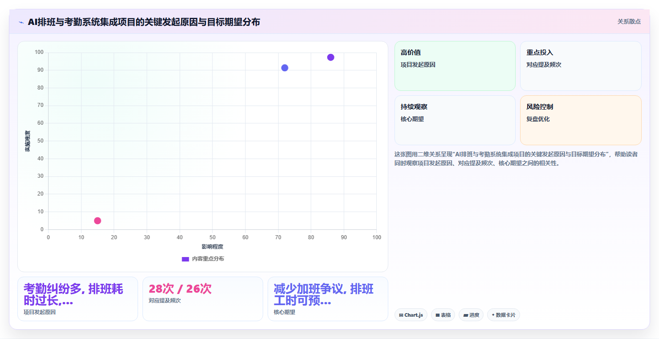Click the lightning icon beside the title
This screenshot has height=339, width=659.
coord(21,22)
